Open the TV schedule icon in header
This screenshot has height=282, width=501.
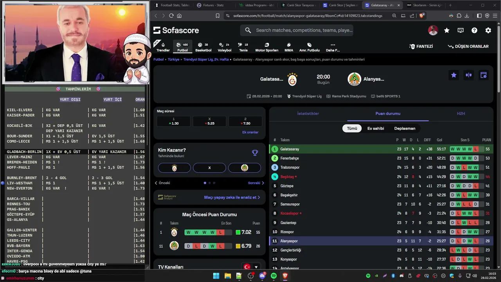point(461,30)
